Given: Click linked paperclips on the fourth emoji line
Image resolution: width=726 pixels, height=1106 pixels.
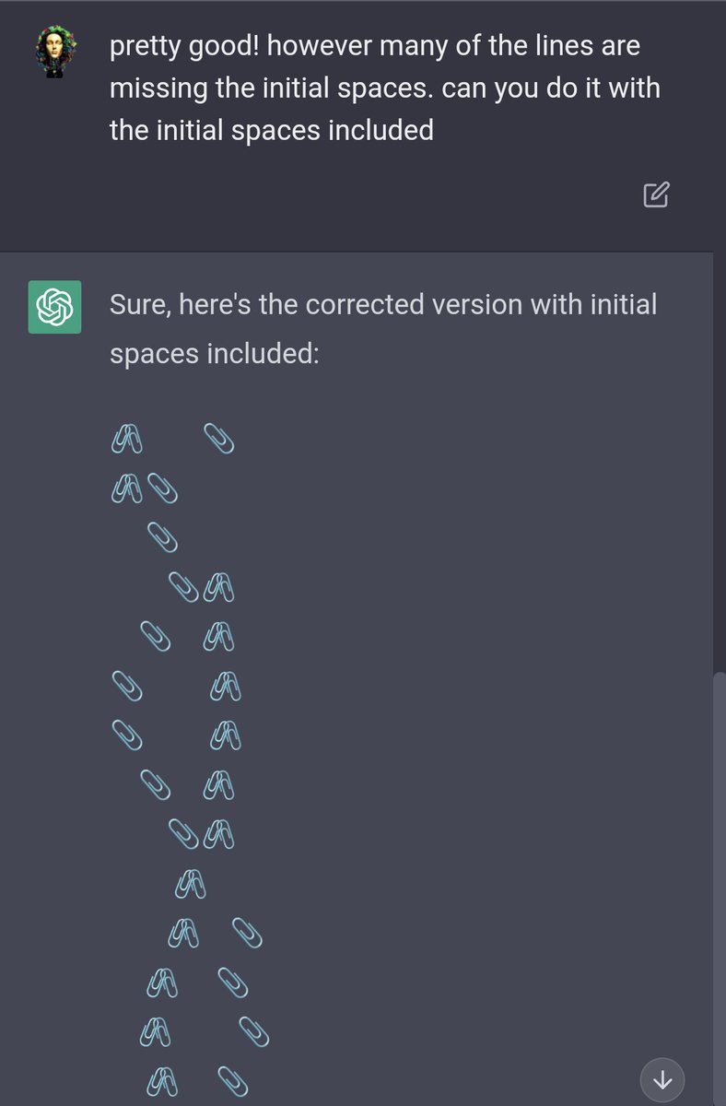Looking at the screenshot, I should 218,586.
